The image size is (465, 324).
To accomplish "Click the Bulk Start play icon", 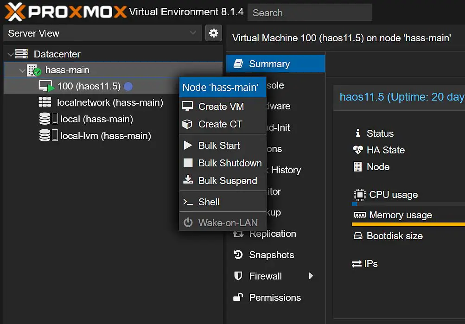I will coord(188,145).
